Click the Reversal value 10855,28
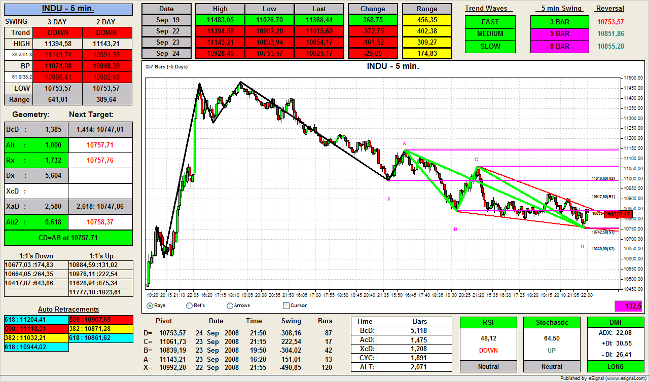This screenshot has width=649, height=382. point(610,46)
